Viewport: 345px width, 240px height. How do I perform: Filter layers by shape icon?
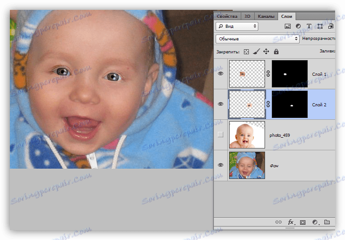pos(320,26)
